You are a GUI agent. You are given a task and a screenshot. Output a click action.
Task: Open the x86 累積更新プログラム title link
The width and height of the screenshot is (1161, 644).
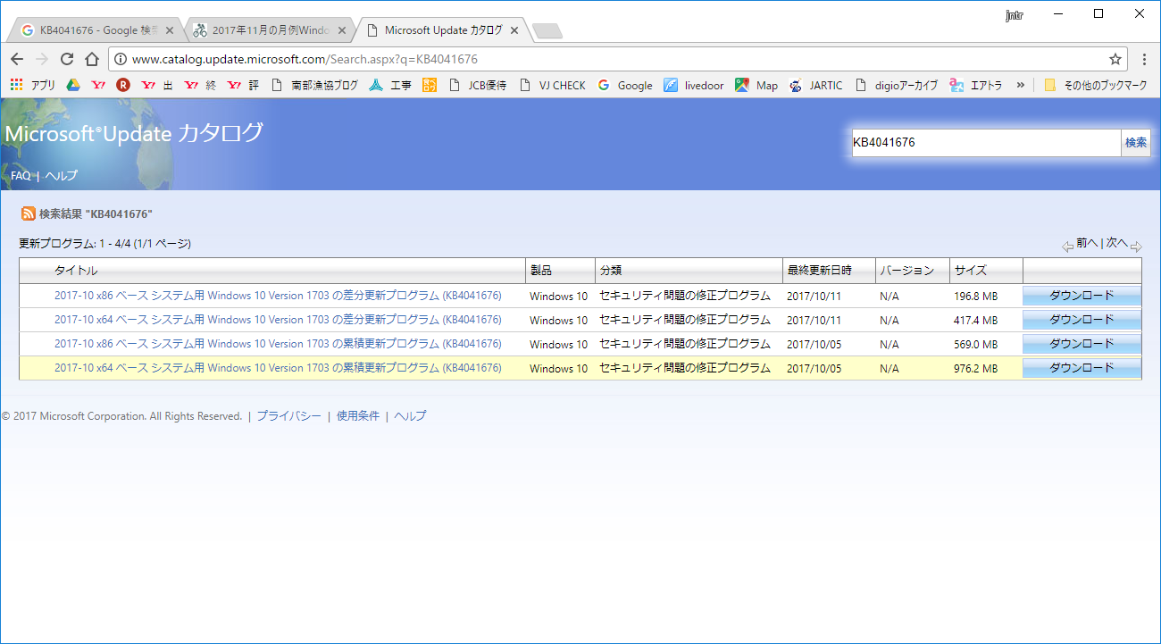278,344
